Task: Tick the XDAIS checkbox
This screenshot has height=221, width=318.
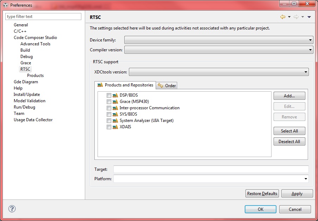Action: pos(109,127)
